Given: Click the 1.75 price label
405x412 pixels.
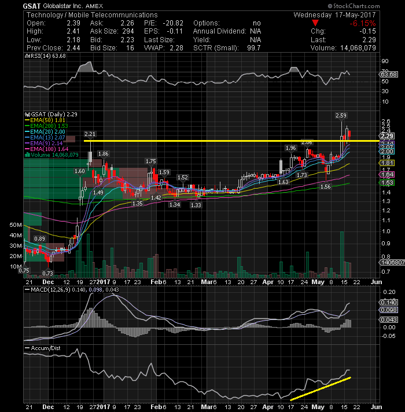Looking at the screenshot, I should pyautogui.click(x=151, y=161).
